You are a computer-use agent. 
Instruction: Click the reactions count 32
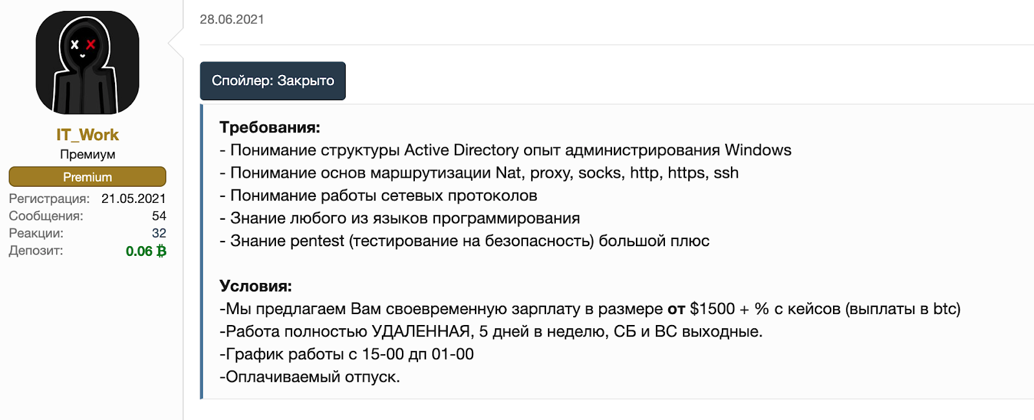tap(159, 233)
